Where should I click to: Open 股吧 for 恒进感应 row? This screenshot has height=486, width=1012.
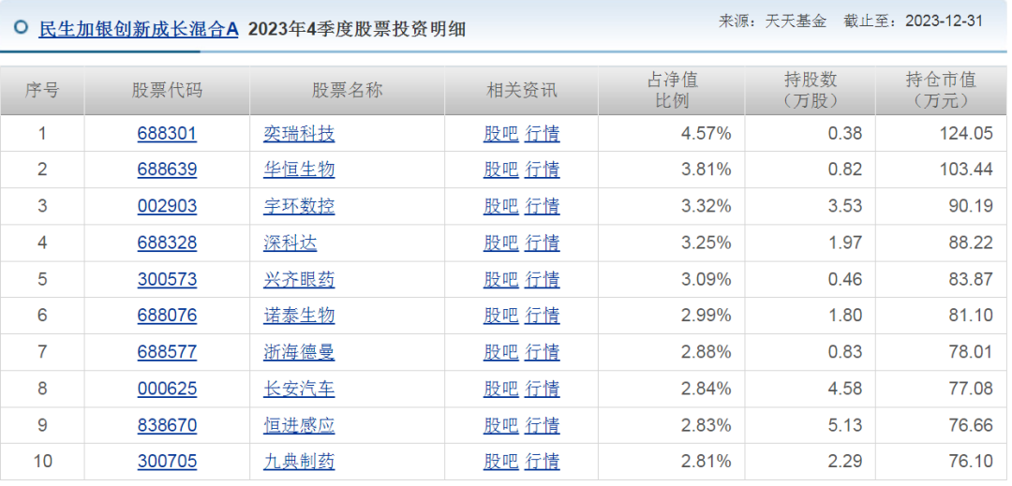tap(500, 425)
